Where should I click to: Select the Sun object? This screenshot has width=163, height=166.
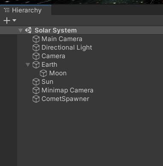click(47, 82)
